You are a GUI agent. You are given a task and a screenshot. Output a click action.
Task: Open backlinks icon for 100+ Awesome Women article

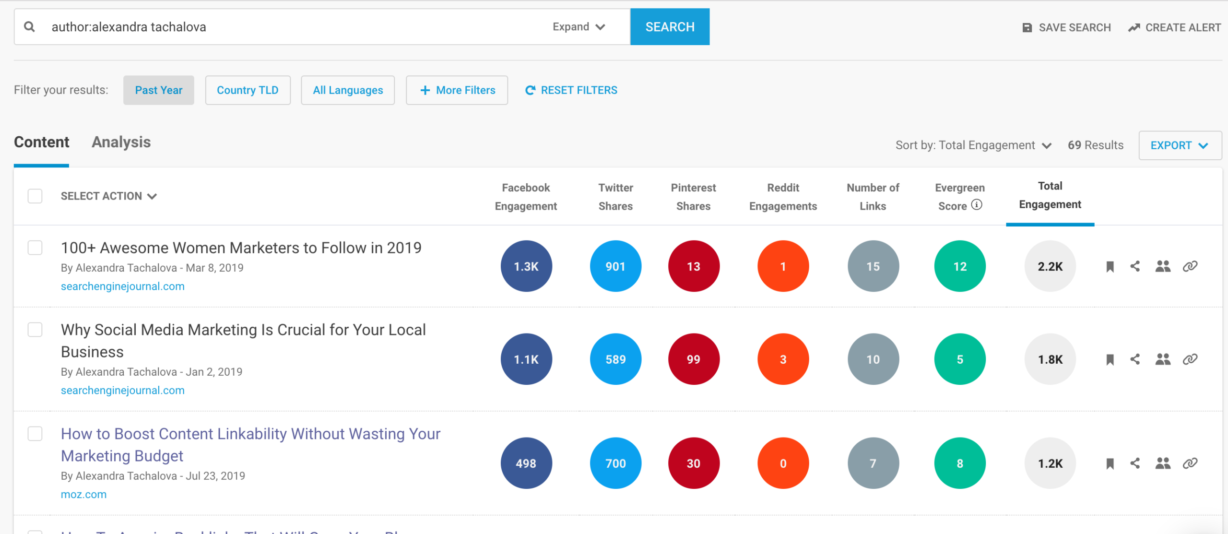1190,266
